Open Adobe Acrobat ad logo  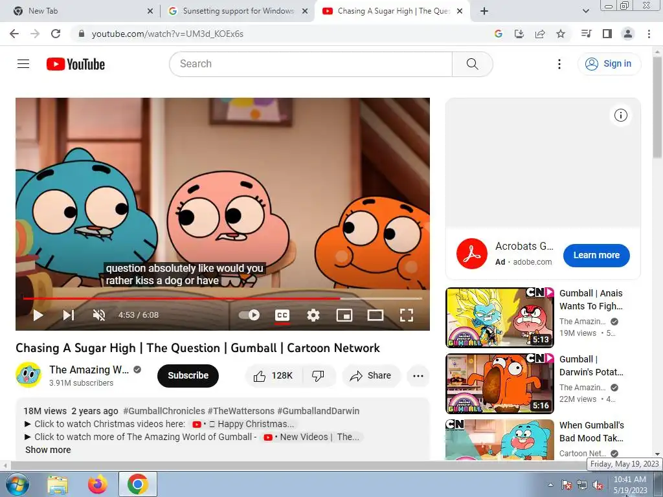pyautogui.click(x=472, y=254)
